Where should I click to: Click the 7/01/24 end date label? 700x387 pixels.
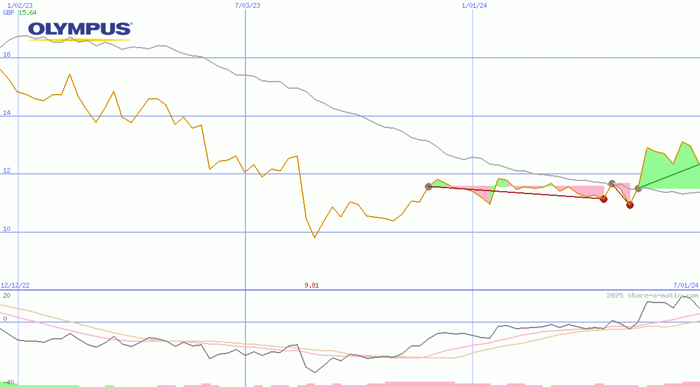(x=685, y=285)
